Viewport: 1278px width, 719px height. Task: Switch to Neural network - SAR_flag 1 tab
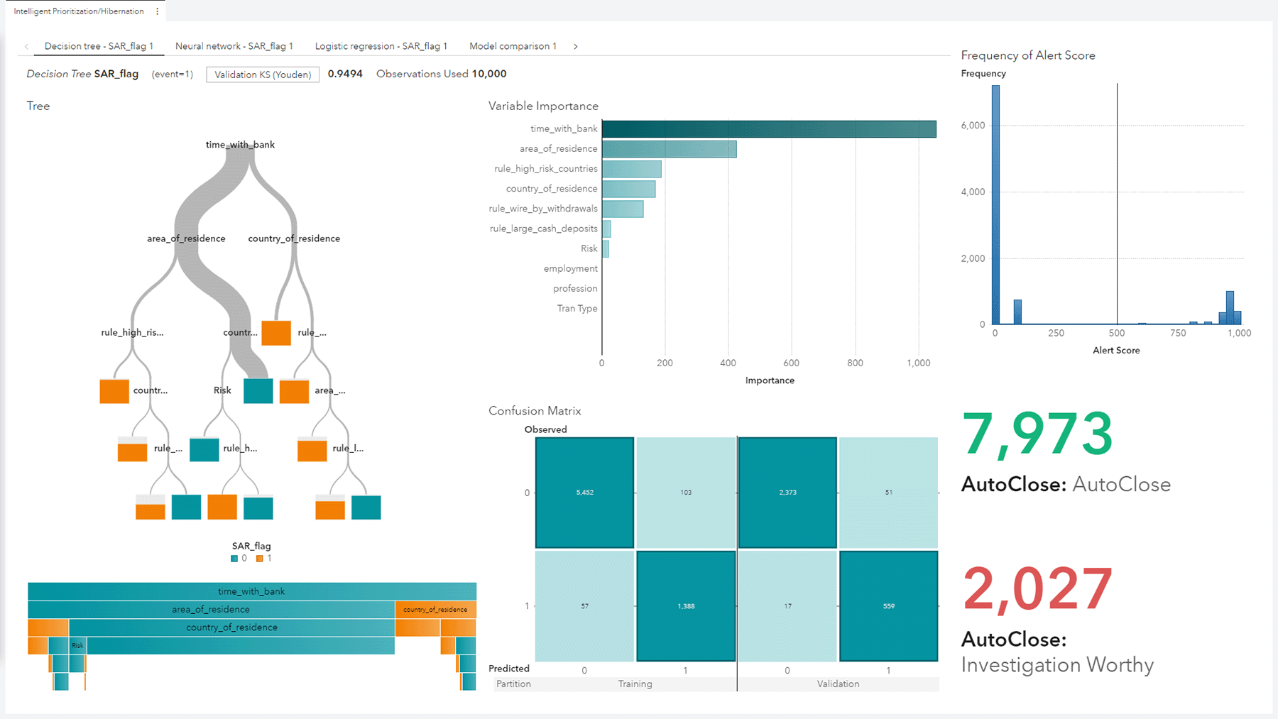coord(234,46)
